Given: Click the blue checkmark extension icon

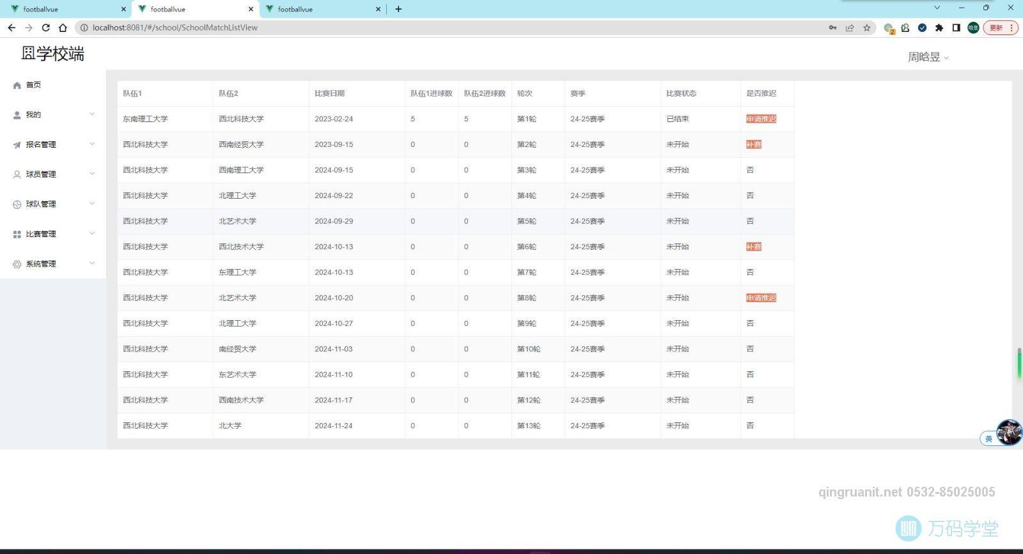Looking at the screenshot, I should click(922, 27).
